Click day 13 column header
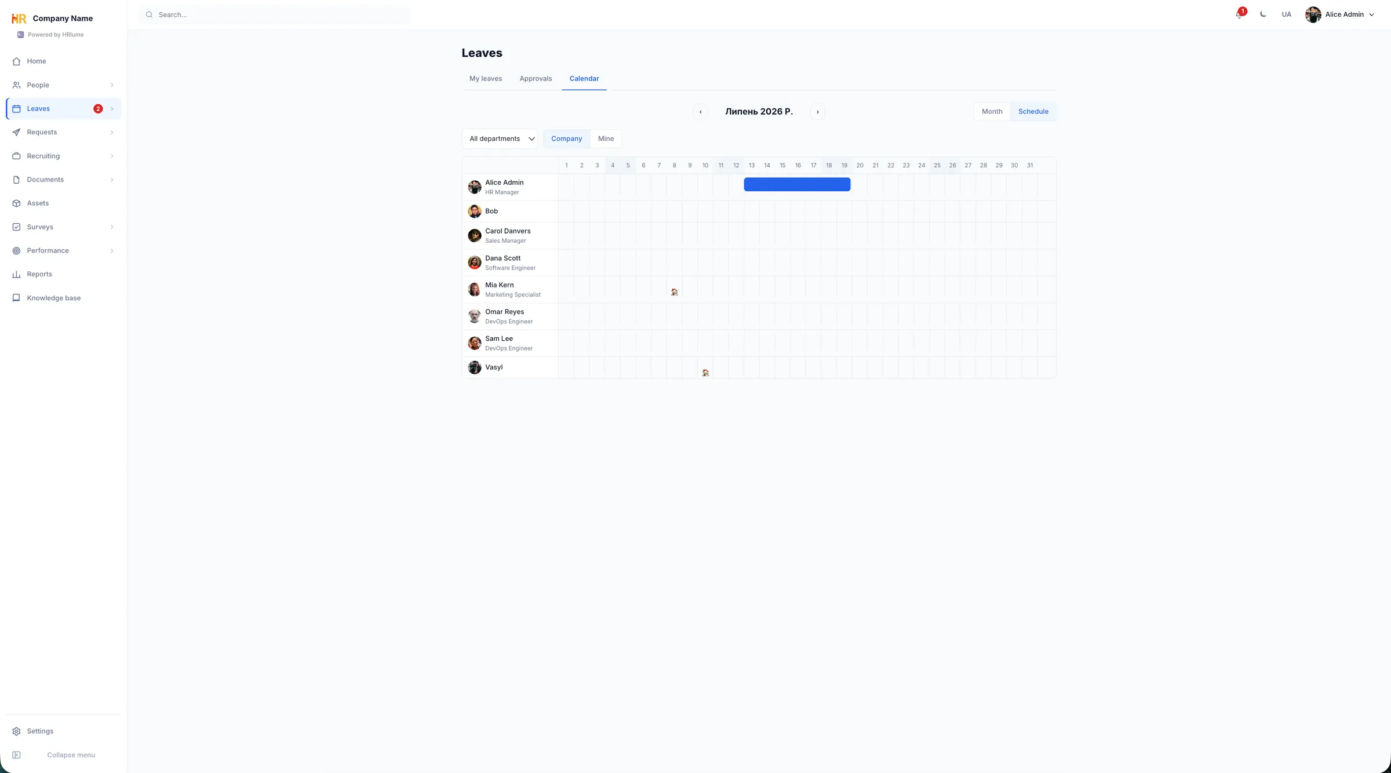Screen dimensions: 1391x773 (x=752, y=166)
